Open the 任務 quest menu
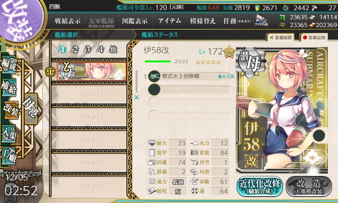 point(237,21)
